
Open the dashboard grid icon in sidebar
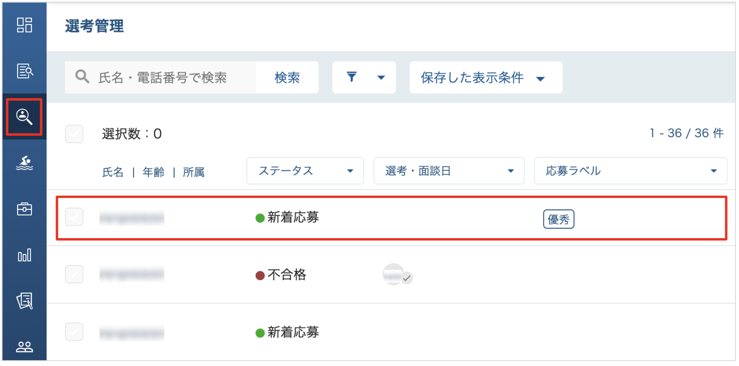tap(24, 25)
